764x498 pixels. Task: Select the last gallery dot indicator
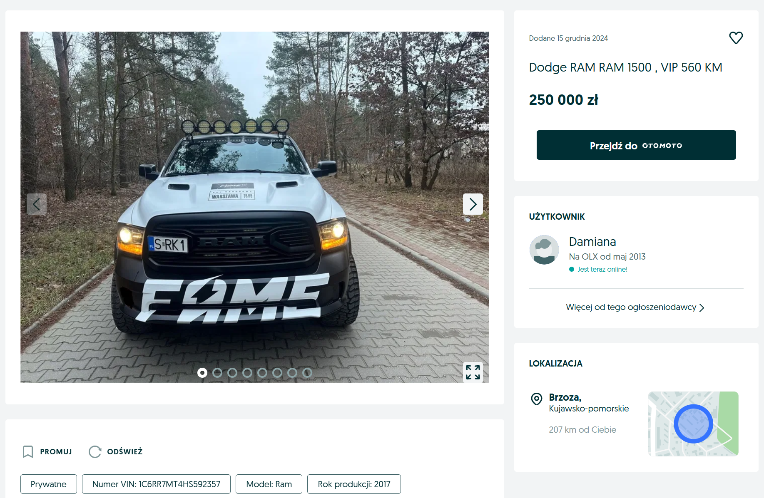tap(307, 373)
